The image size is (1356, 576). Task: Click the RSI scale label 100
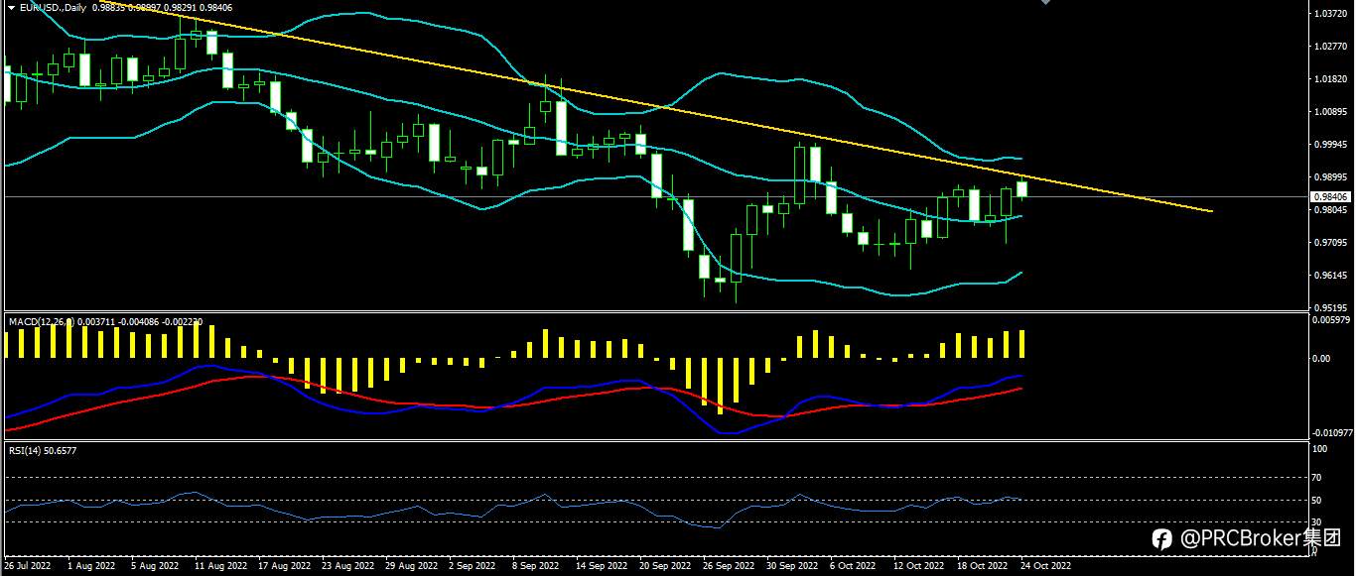coord(1319,449)
